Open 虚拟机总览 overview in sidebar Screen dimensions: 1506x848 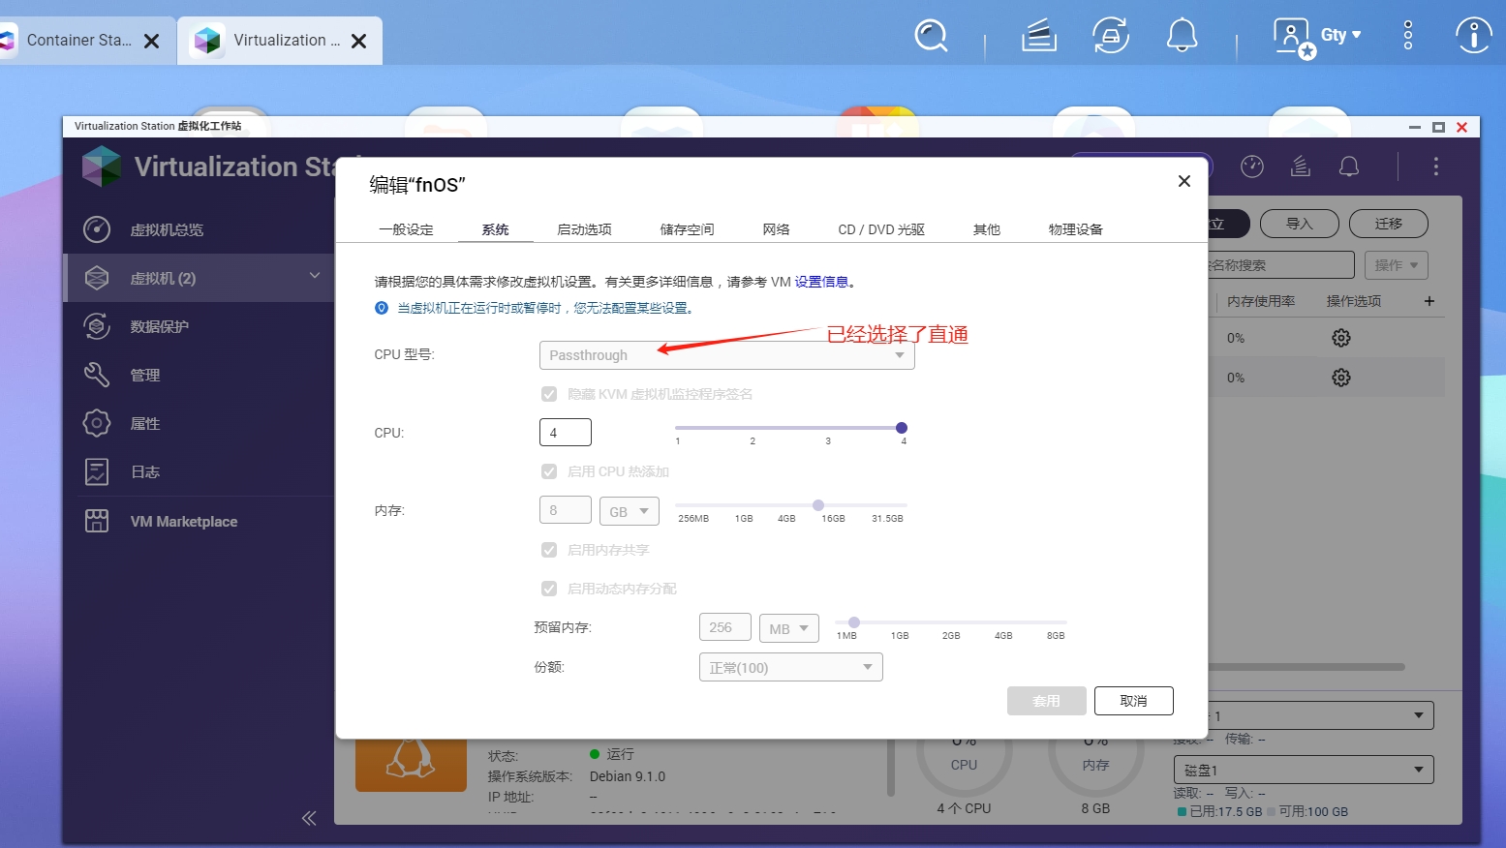pyautogui.click(x=167, y=229)
